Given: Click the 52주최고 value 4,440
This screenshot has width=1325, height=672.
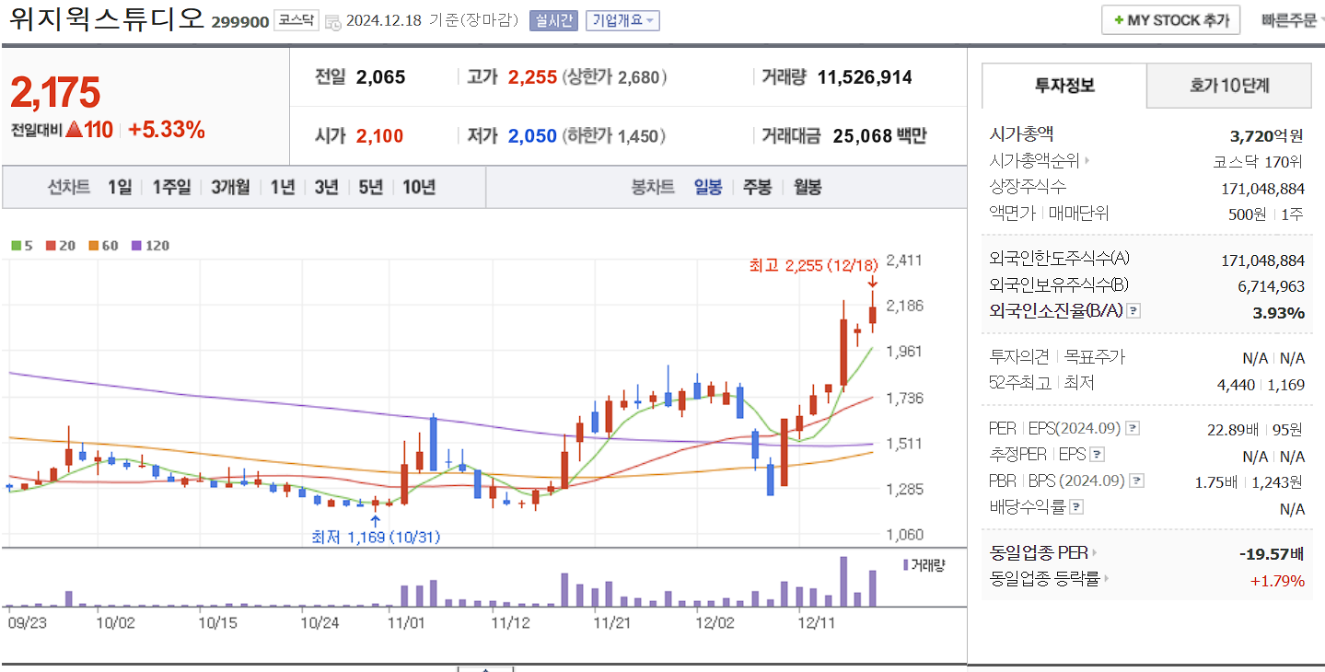Looking at the screenshot, I should coord(1236,385).
